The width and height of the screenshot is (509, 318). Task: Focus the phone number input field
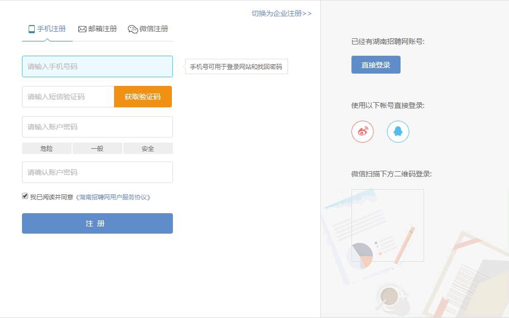[97, 66]
